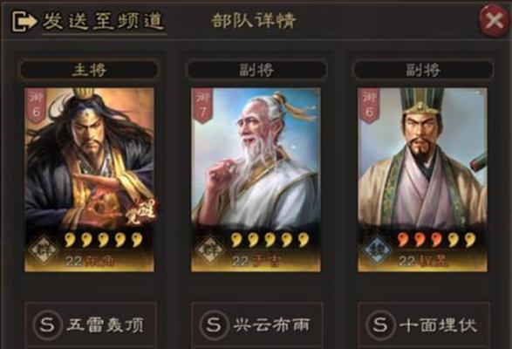512x349 pixels.
Task: Click the S grade icon beside 五雷轰顶
Action: (x=47, y=325)
